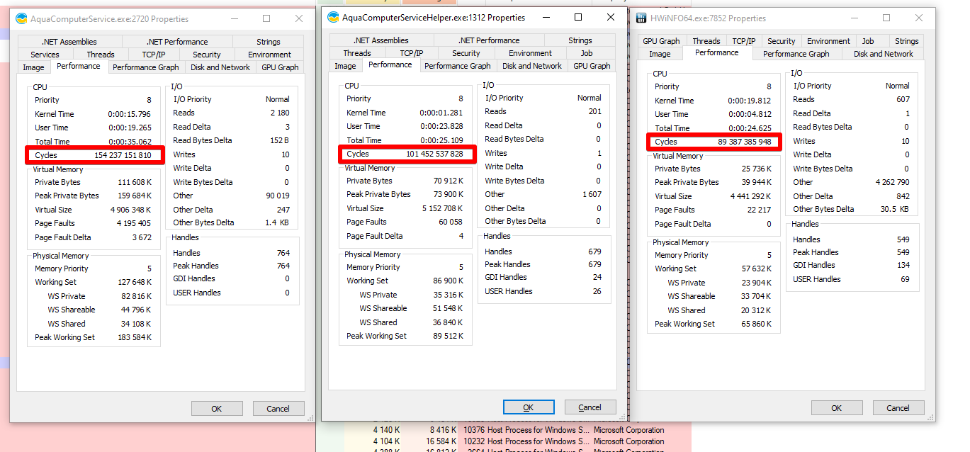Open .NET Performance tab in AquaComputerServiceHelper window
Image resolution: width=970 pixels, height=452 pixels.
coord(489,40)
